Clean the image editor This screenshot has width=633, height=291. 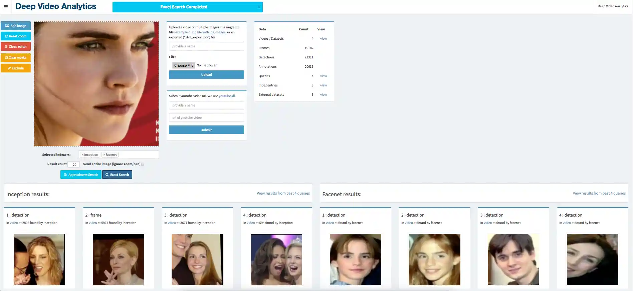tap(16, 46)
